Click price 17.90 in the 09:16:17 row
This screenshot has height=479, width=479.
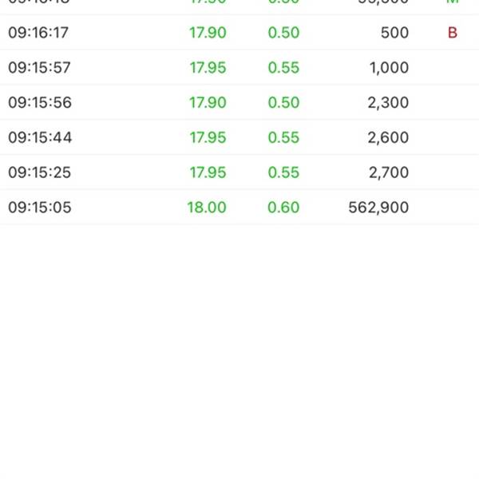tap(208, 33)
